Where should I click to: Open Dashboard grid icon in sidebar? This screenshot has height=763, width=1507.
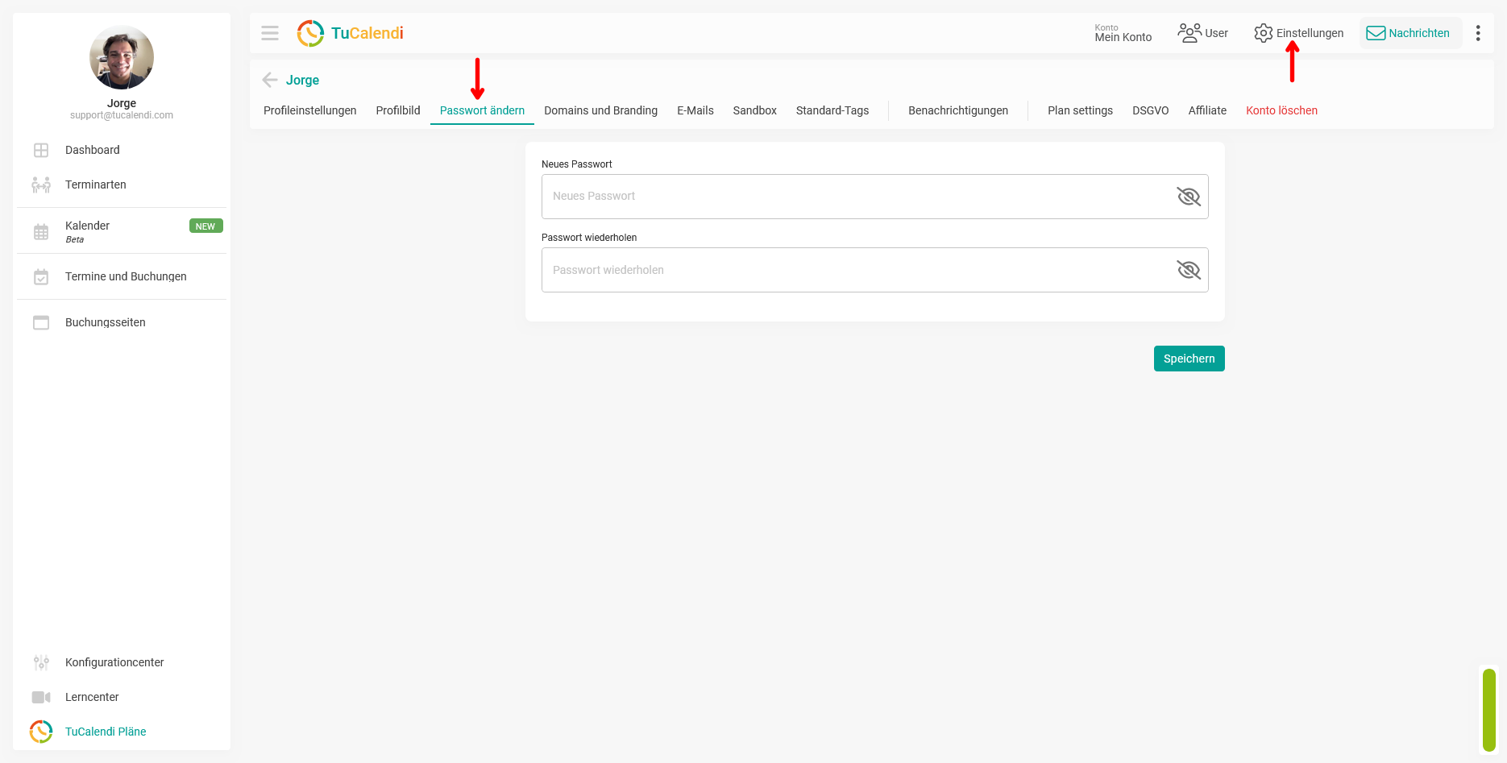click(41, 150)
